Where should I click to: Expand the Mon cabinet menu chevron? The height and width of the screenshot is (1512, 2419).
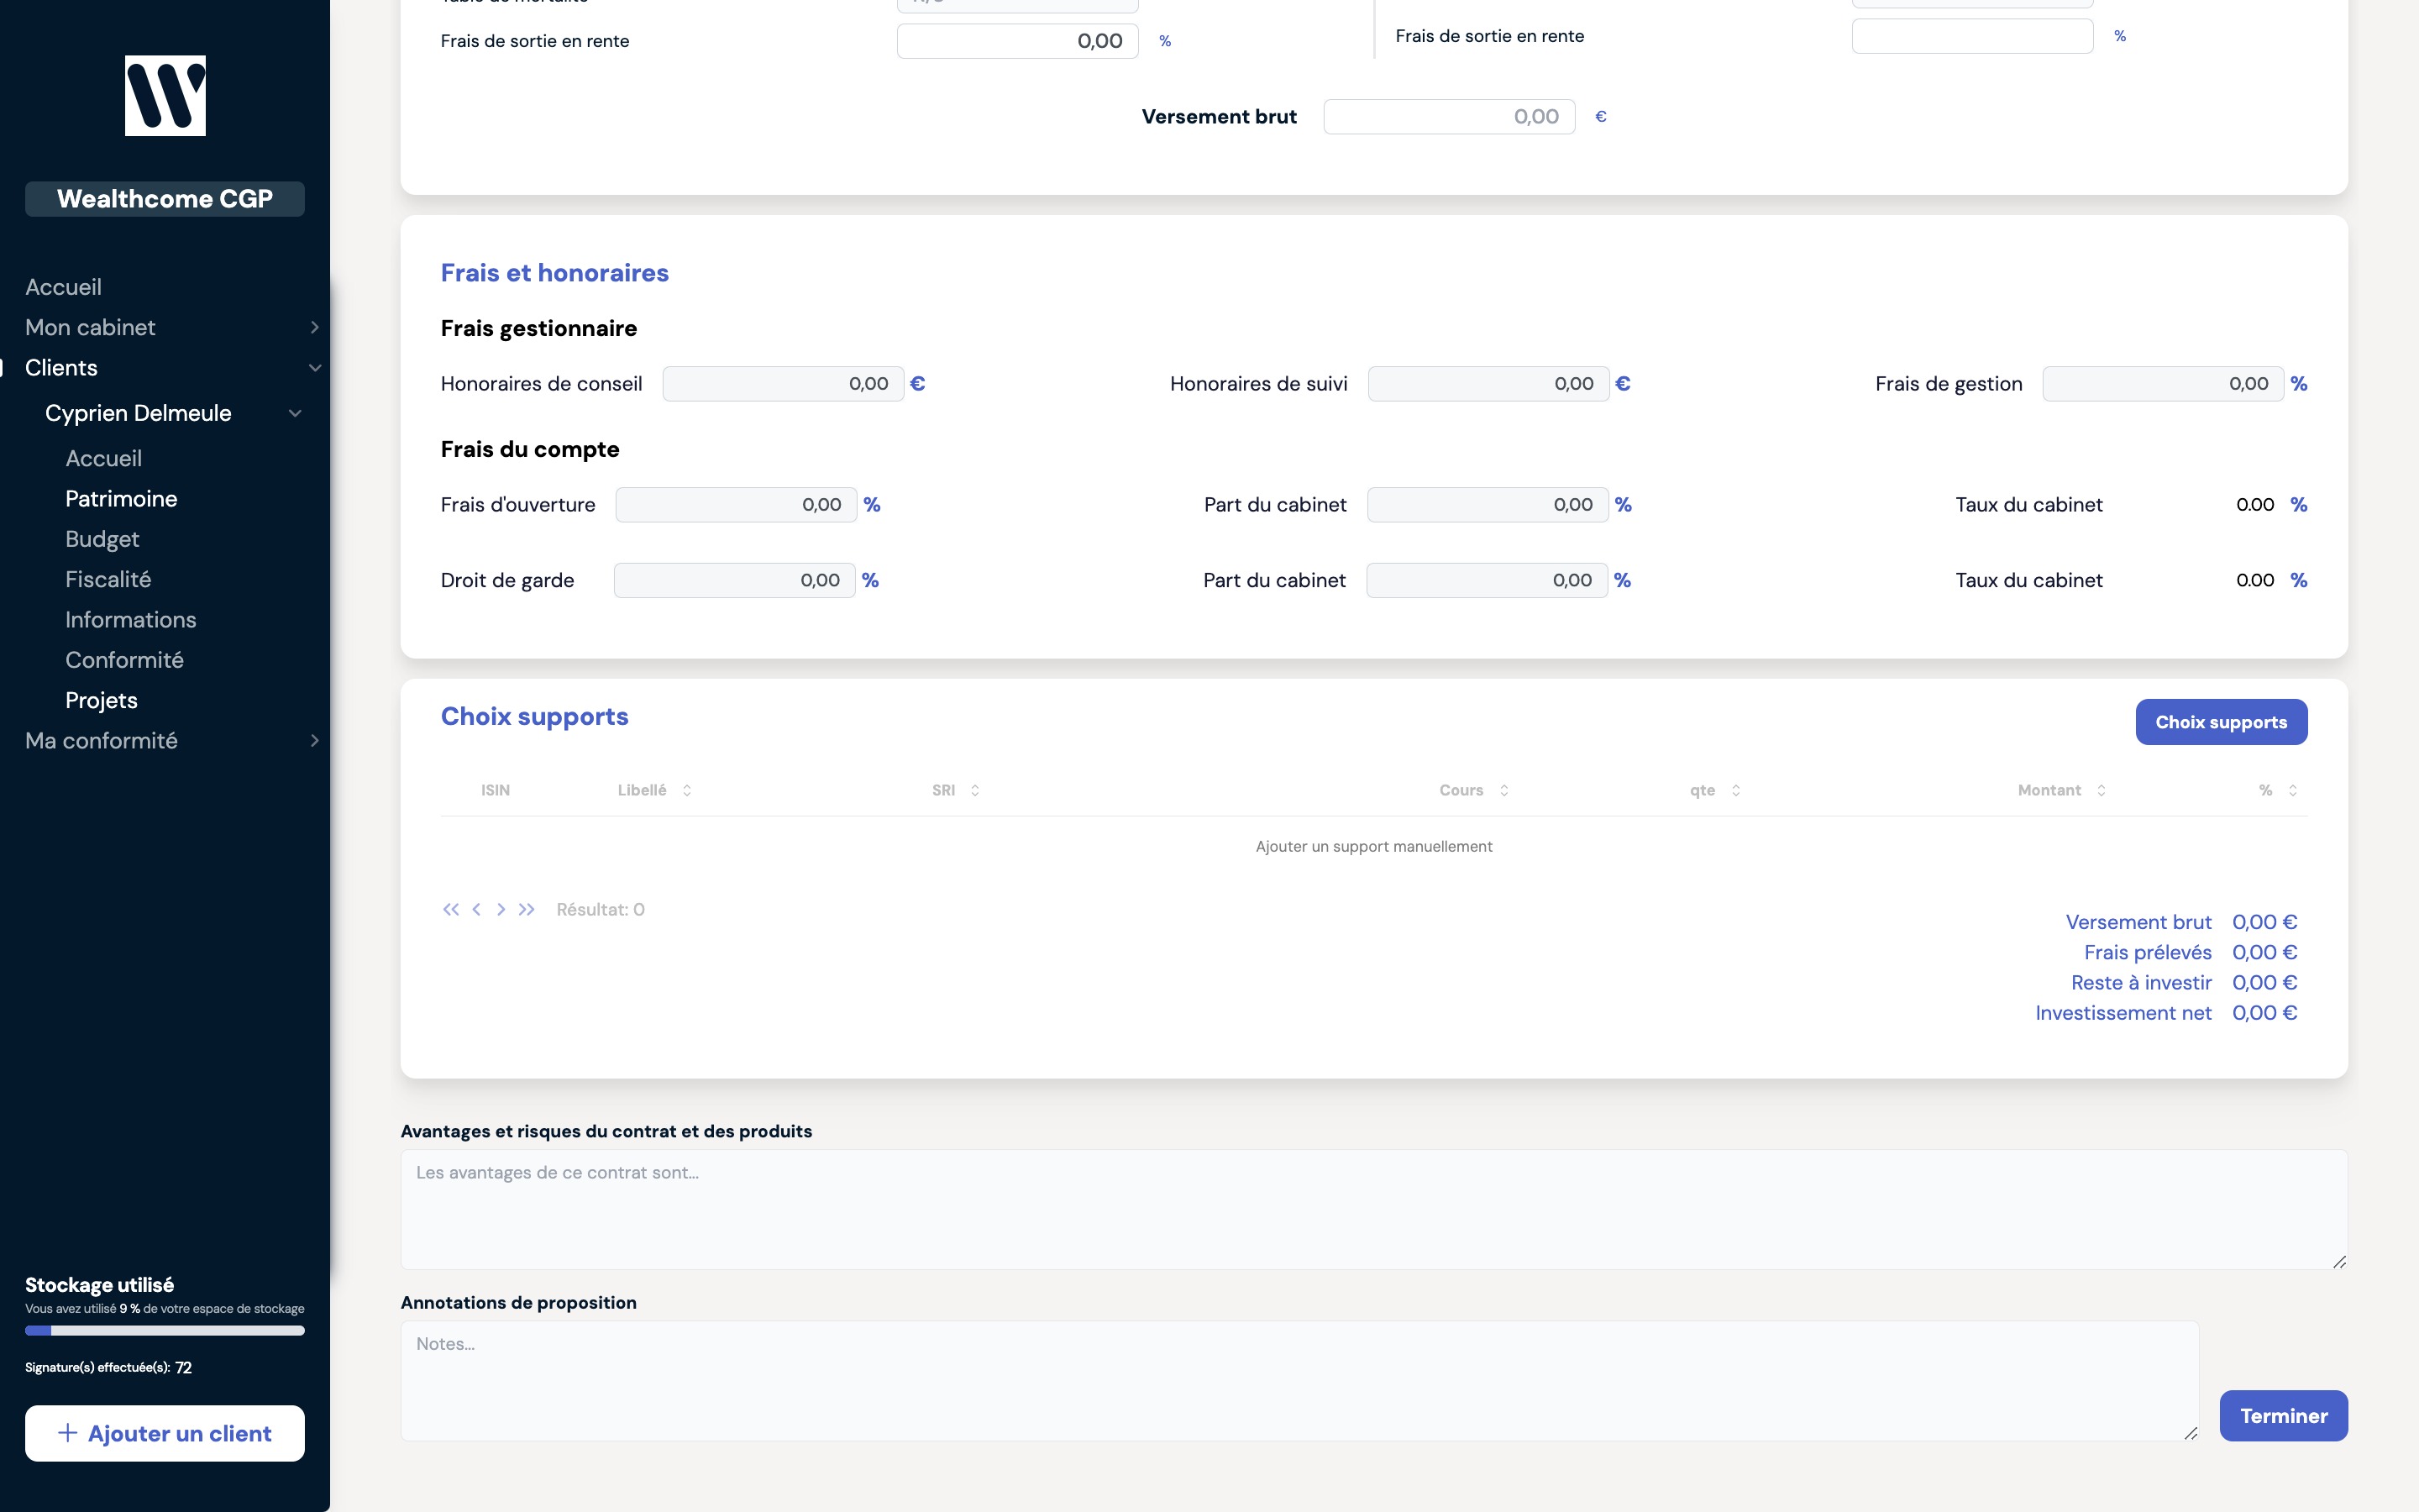(x=315, y=327)
